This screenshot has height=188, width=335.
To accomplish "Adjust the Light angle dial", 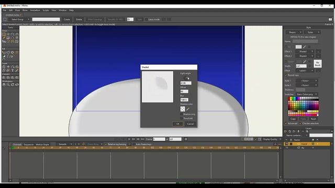I will (186, 78).
